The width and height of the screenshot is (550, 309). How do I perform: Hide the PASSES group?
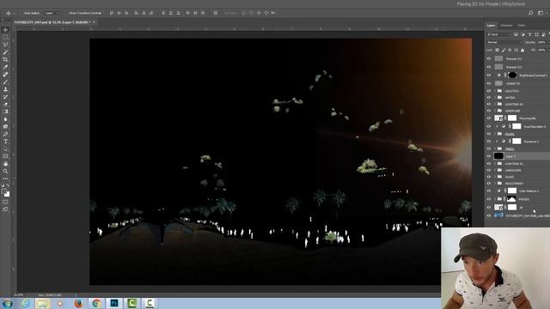tap(489, 199)
